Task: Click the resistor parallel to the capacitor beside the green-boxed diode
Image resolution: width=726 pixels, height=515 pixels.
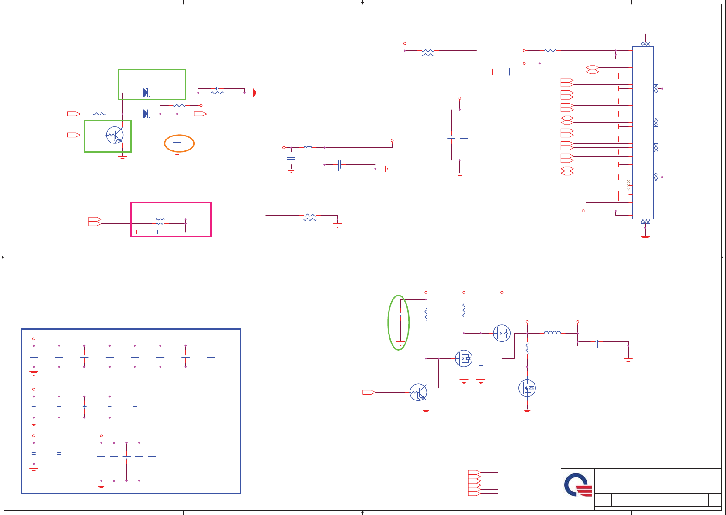Action: (217, 93)
